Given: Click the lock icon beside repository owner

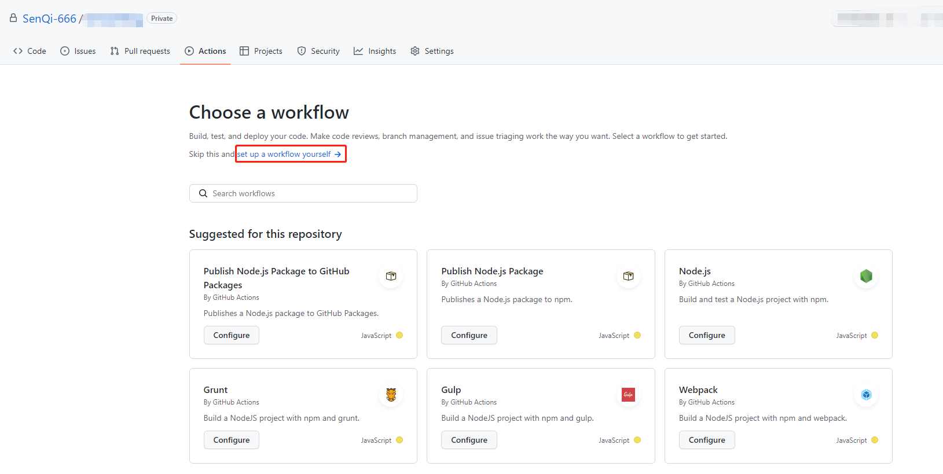Looking at the screenshot, I should [13, 19].
